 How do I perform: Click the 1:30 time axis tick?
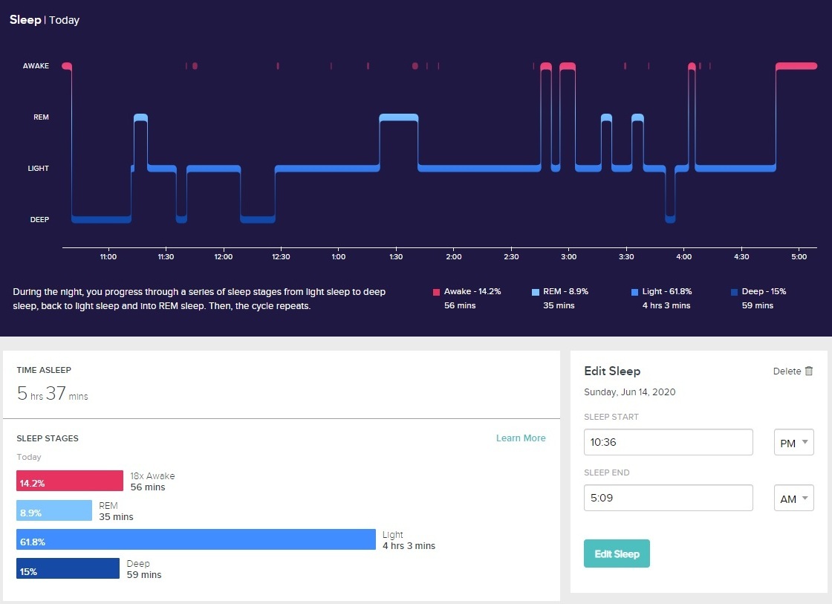(396, 257)
